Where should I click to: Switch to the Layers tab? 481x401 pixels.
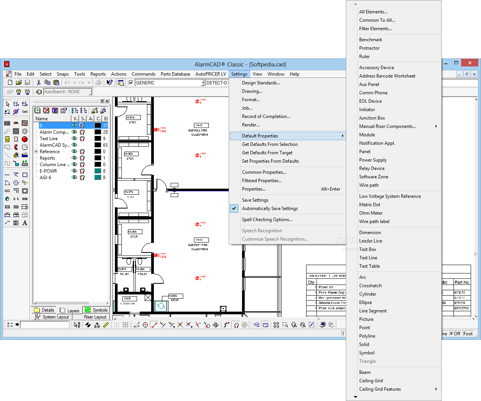69,310
